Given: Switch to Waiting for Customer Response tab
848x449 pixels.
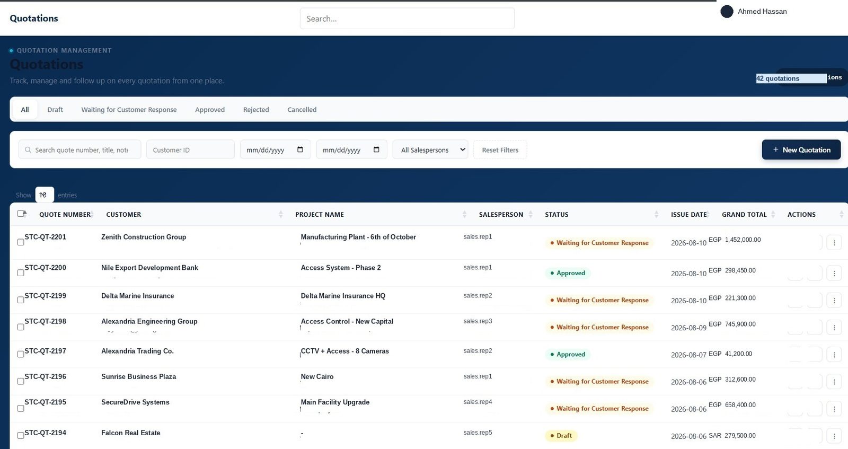Looking at the screenshot, I should 129,110.
